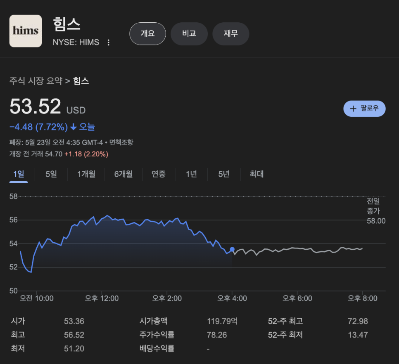
Task: Click the 52-주 최고 label
Action: (x=285, y=321)
